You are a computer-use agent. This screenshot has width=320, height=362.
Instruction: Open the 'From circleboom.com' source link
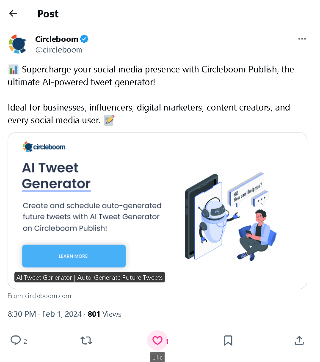39,296
